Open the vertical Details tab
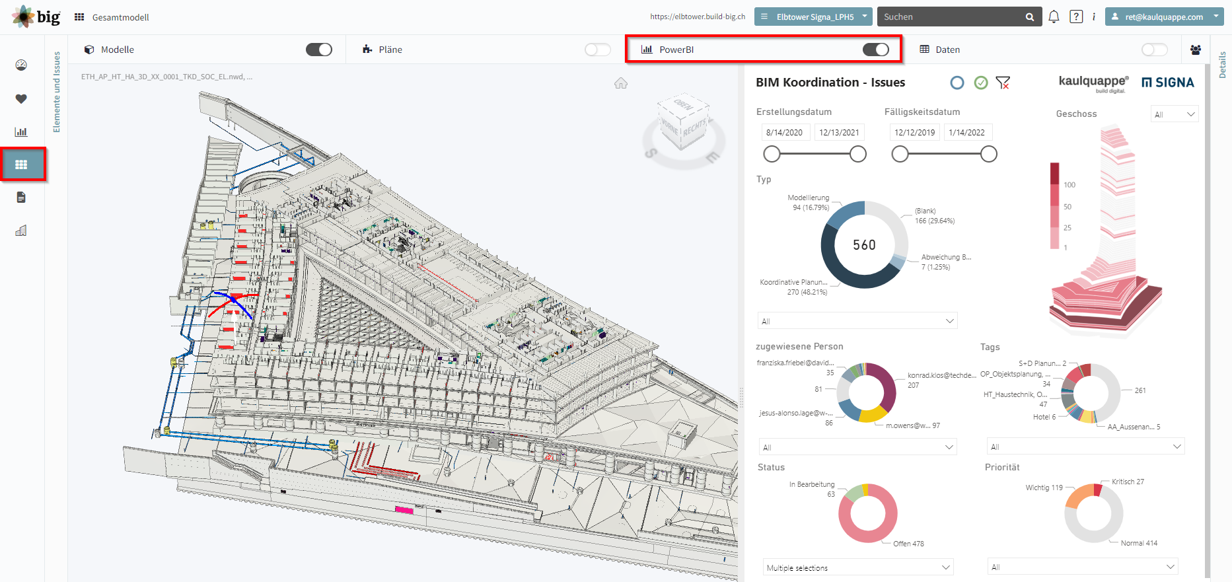Screen dimensions: 1232x582 1223,65
